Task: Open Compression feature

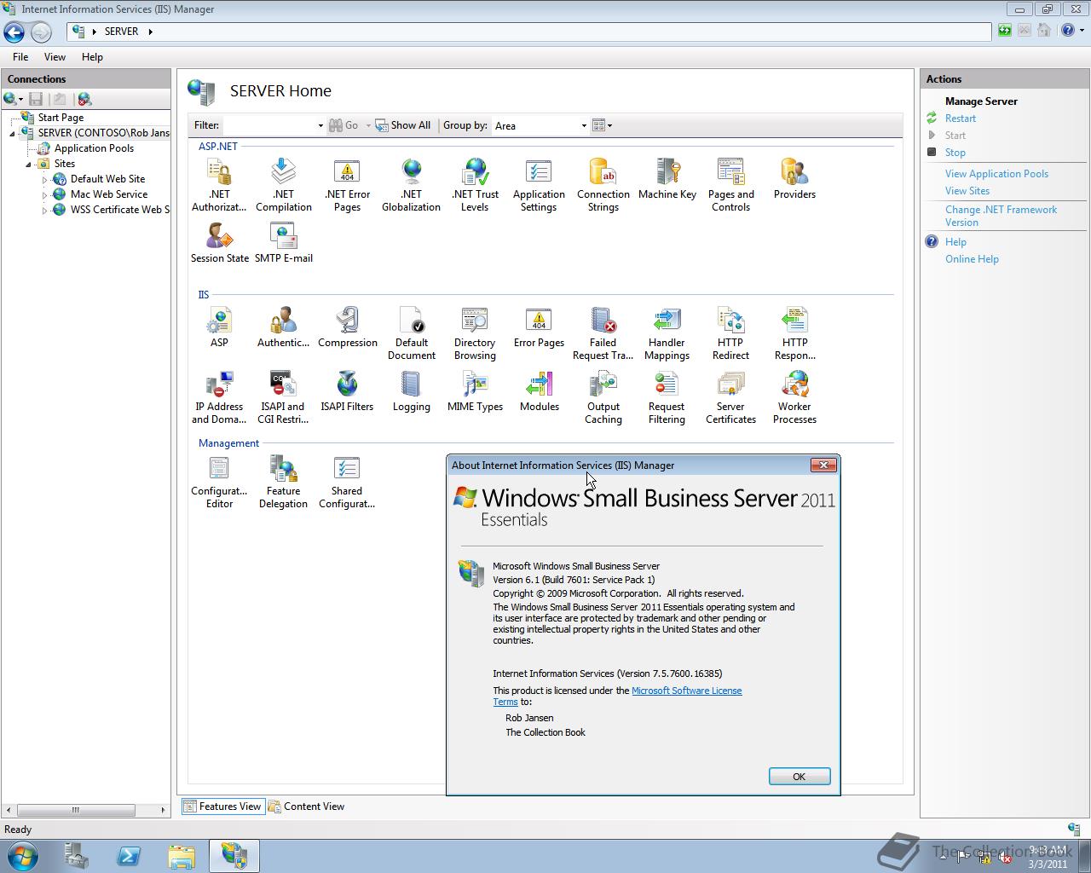Action: [347, 327]
